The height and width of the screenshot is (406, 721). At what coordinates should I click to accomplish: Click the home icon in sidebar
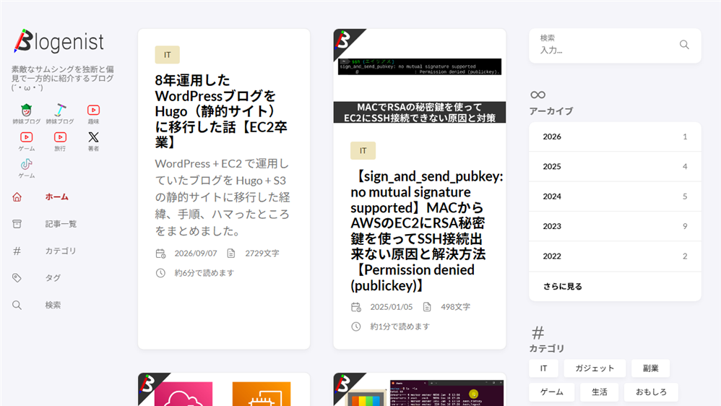tap(17, 196)
